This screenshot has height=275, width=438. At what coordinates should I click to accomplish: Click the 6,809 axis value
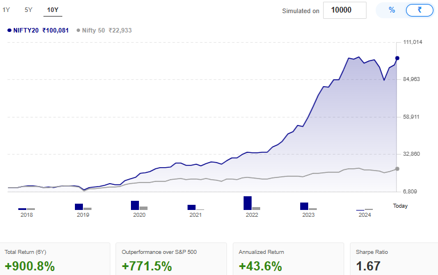pos(410,191)
